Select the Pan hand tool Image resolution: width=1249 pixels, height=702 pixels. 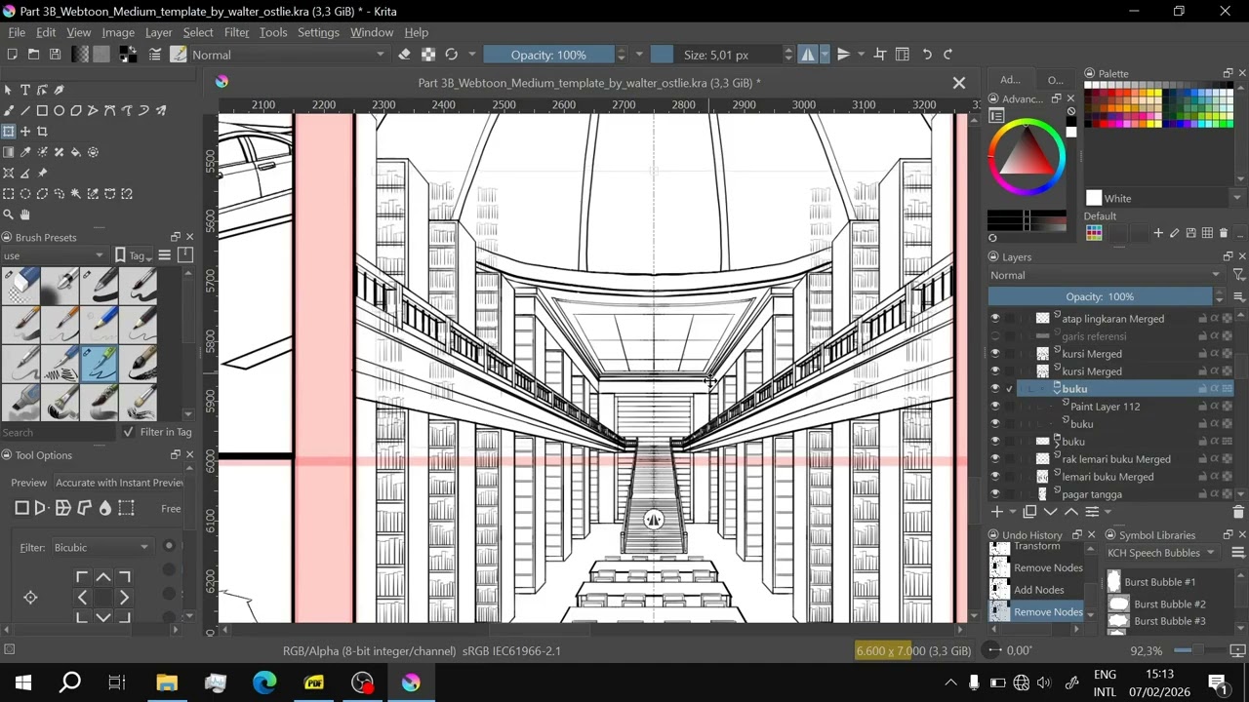pyautogui.click(x=25, y=214)
